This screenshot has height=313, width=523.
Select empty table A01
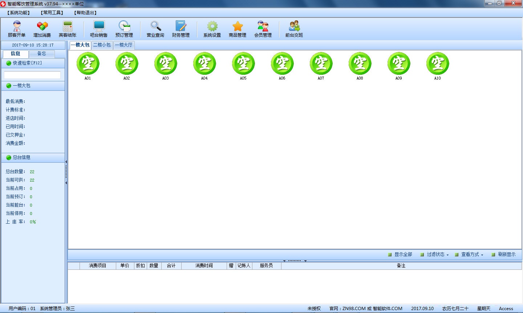(88, 66)
